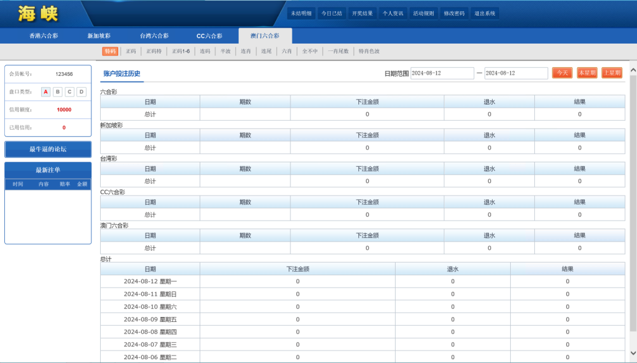Open 个人资讯 personal information
This screenshot has height=363, width=637.
(394, 12)
